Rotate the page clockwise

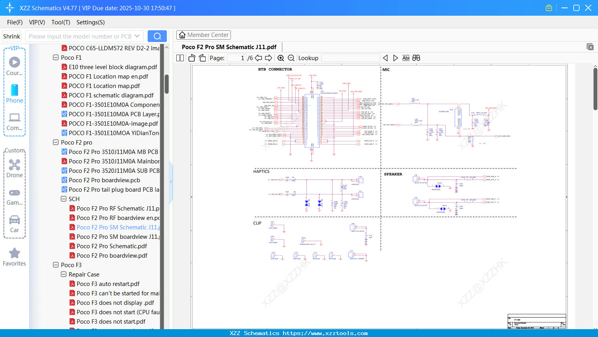[202, 58]
